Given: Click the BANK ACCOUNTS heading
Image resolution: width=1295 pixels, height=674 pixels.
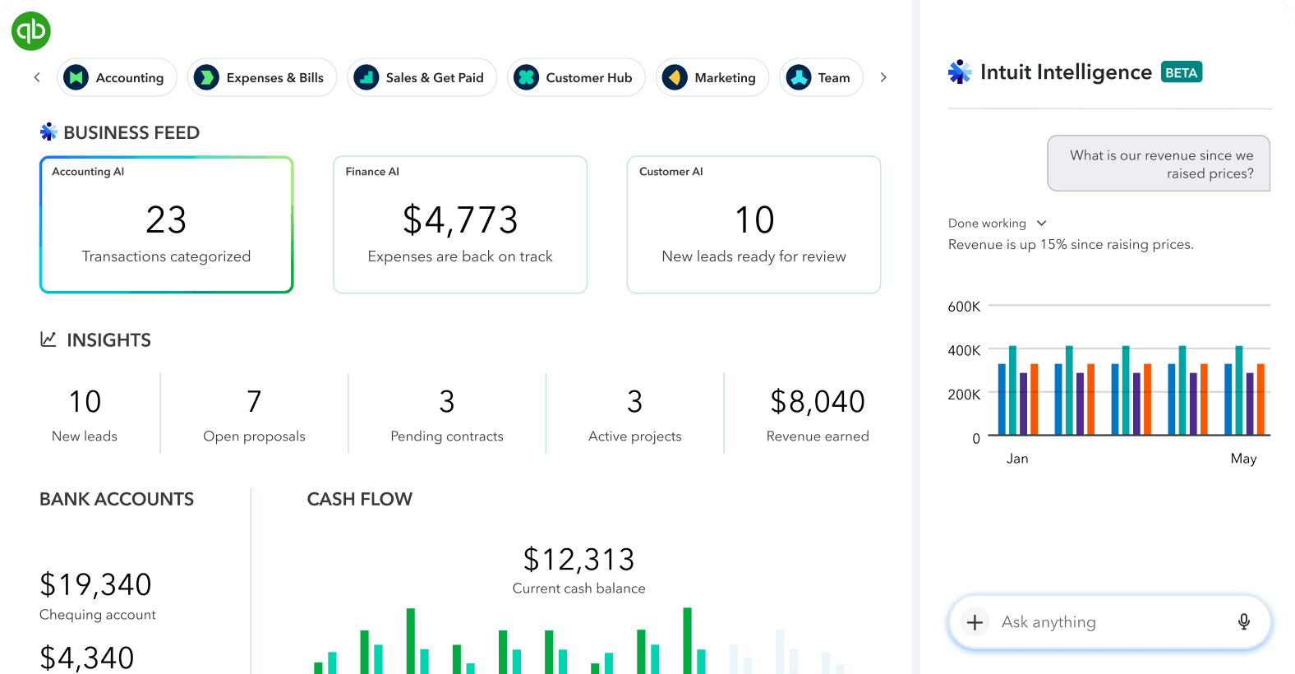Looking at the screenshot, I should [x=117, y=499].
